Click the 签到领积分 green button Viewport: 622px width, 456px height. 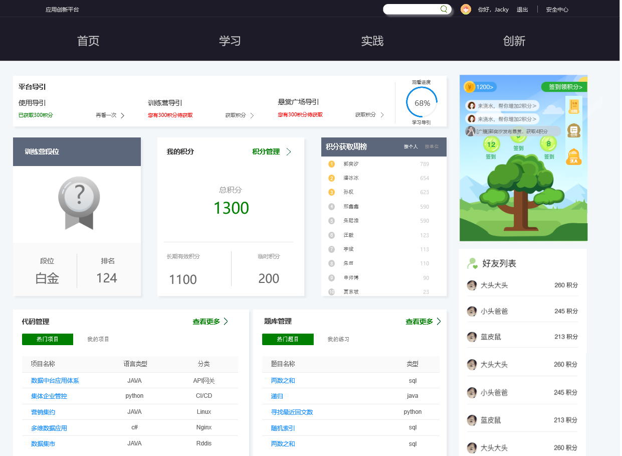point(564,87)
